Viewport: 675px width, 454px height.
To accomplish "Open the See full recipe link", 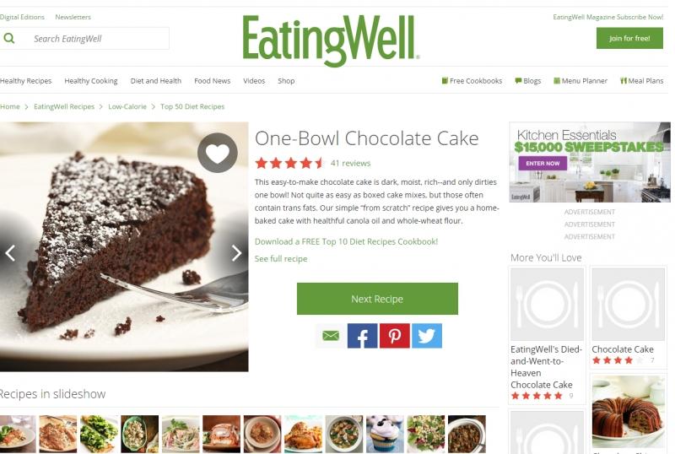I will click(x=281, y=258).
